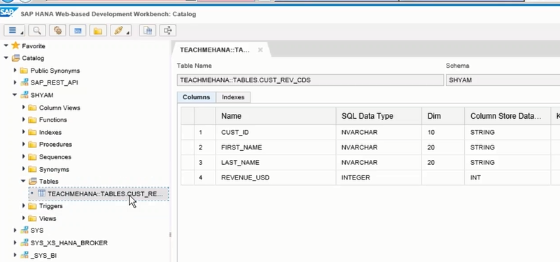The height and width of the screenshot is (262, 560).
Task: Click row number 4 cell
Action: click(x=205, y=177)
